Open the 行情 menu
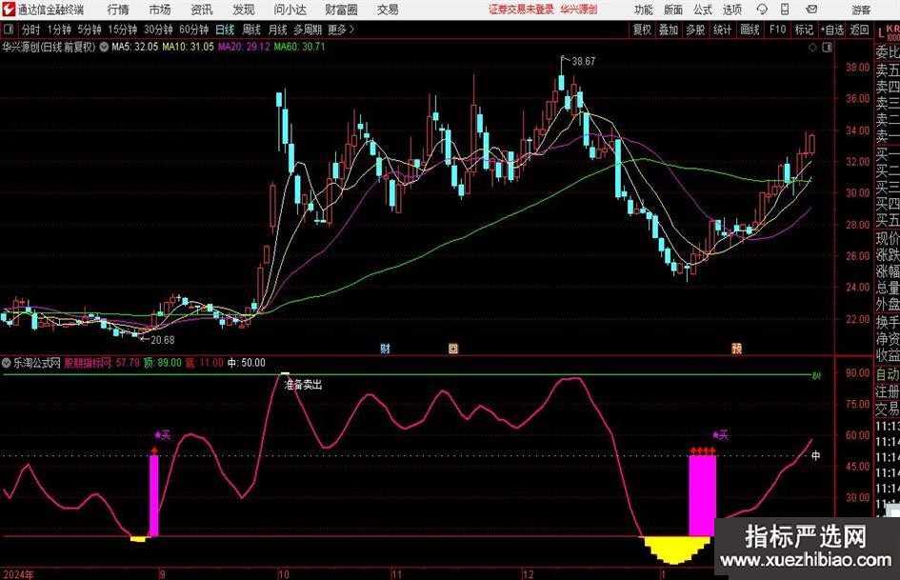 [118, 10]
